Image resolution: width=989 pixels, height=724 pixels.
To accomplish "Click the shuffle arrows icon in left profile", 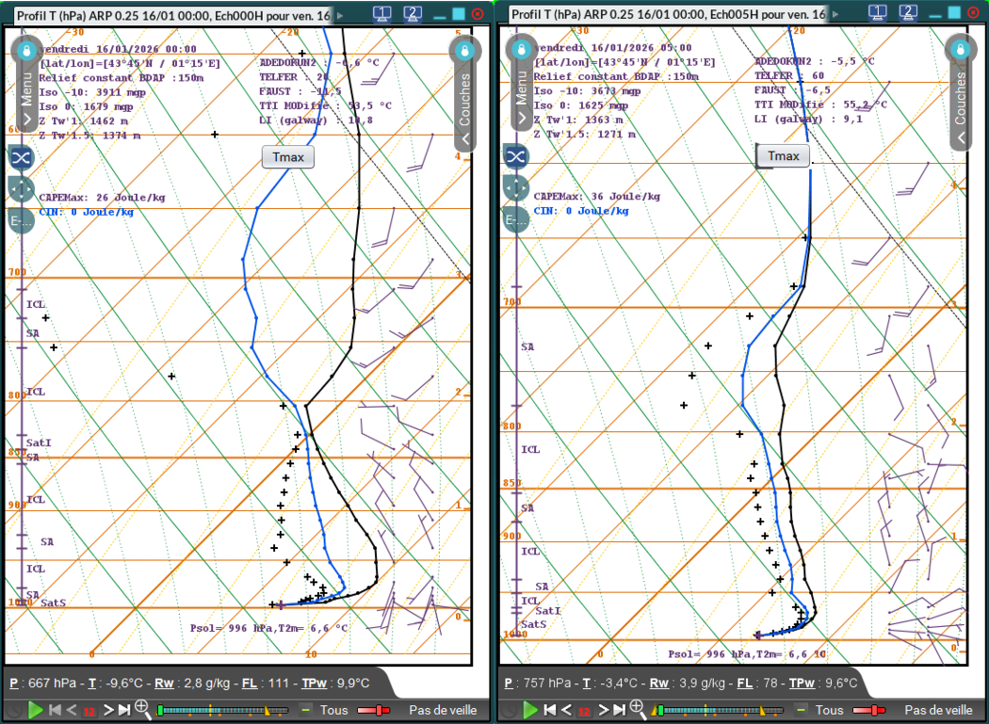I will coord(21,156).
